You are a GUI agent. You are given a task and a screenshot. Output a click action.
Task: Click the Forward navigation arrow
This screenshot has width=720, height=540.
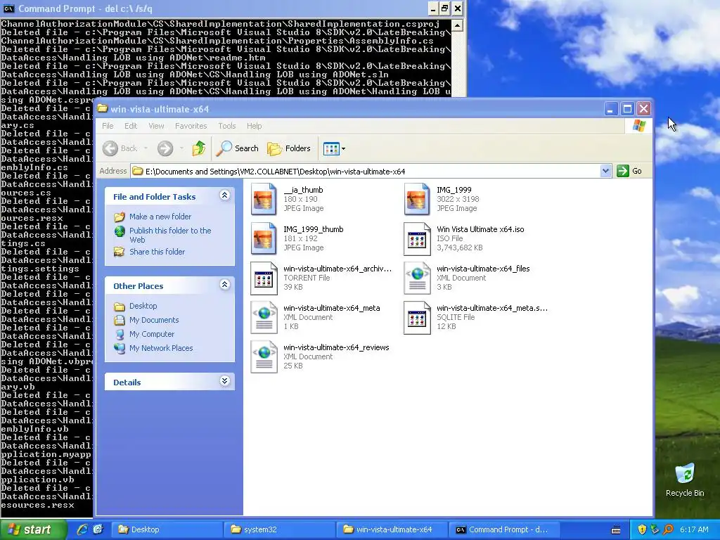coord(165,148)
